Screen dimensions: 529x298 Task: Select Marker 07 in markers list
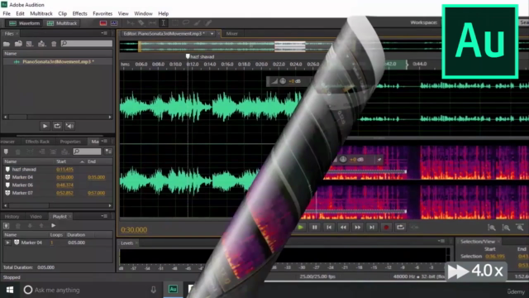coord(58,193)
